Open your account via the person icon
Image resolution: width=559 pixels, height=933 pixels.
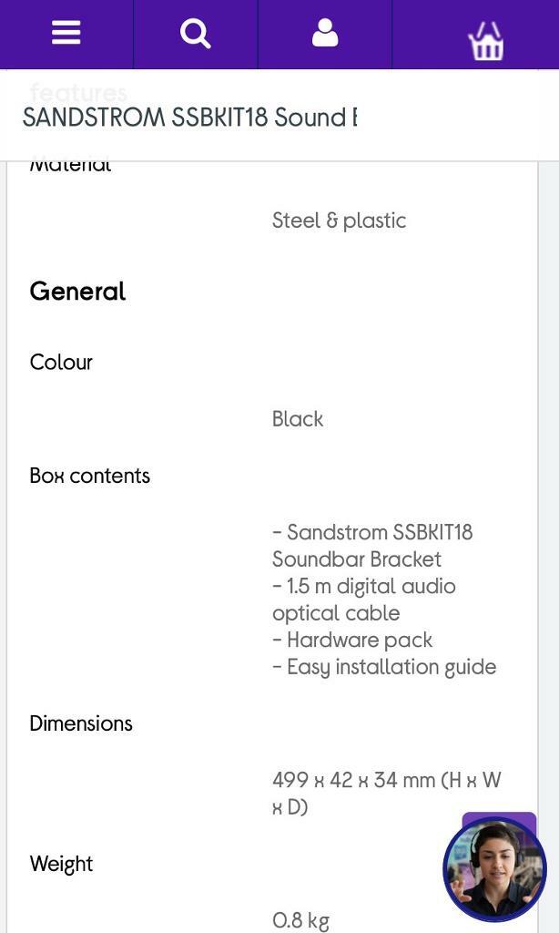coord(325,33)
